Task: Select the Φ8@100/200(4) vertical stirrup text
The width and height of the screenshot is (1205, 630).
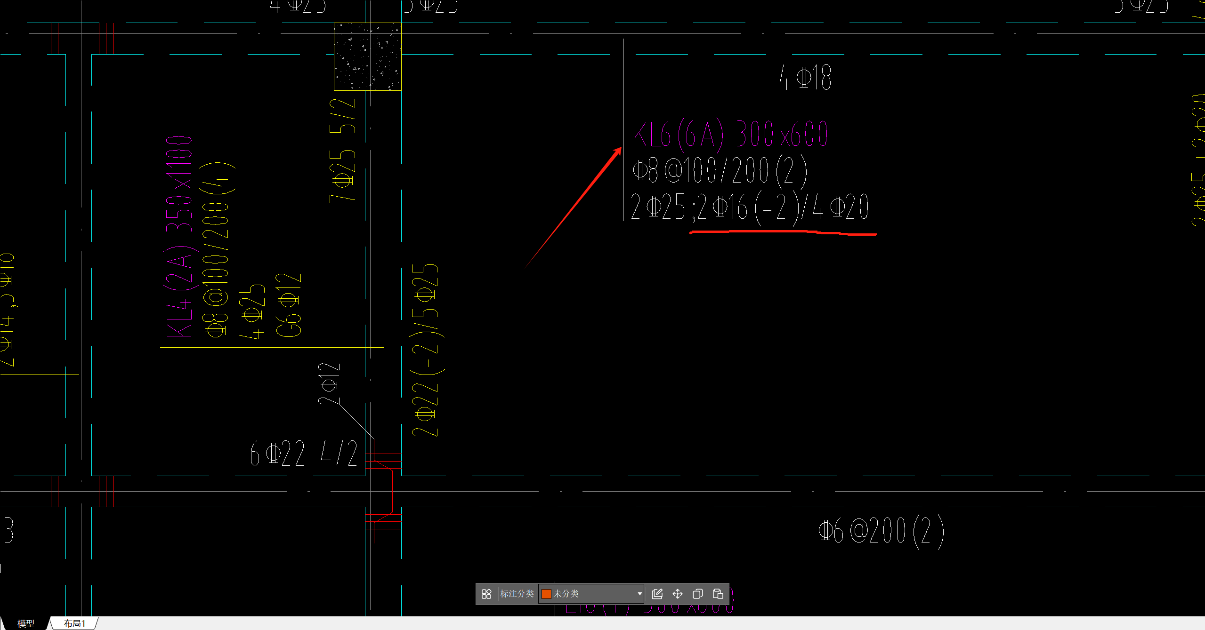Action: click(x=217, y=249)
